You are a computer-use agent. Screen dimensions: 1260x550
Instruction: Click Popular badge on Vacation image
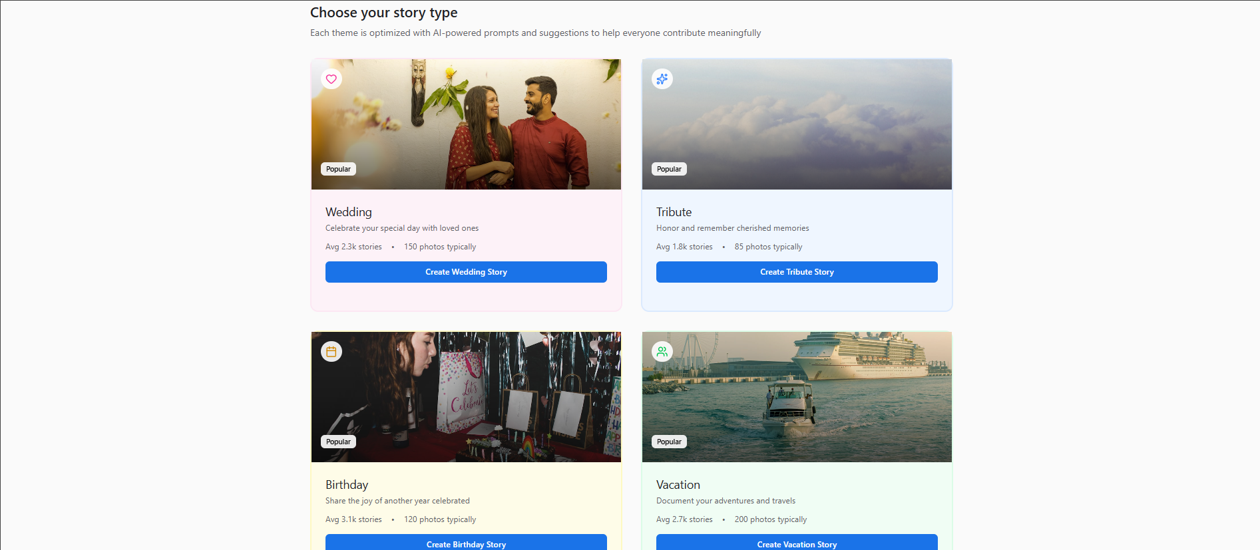coord(669,442)
